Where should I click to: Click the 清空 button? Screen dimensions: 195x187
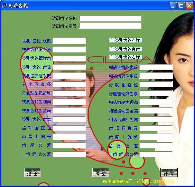pyautogui.click(x=101, y=173)
